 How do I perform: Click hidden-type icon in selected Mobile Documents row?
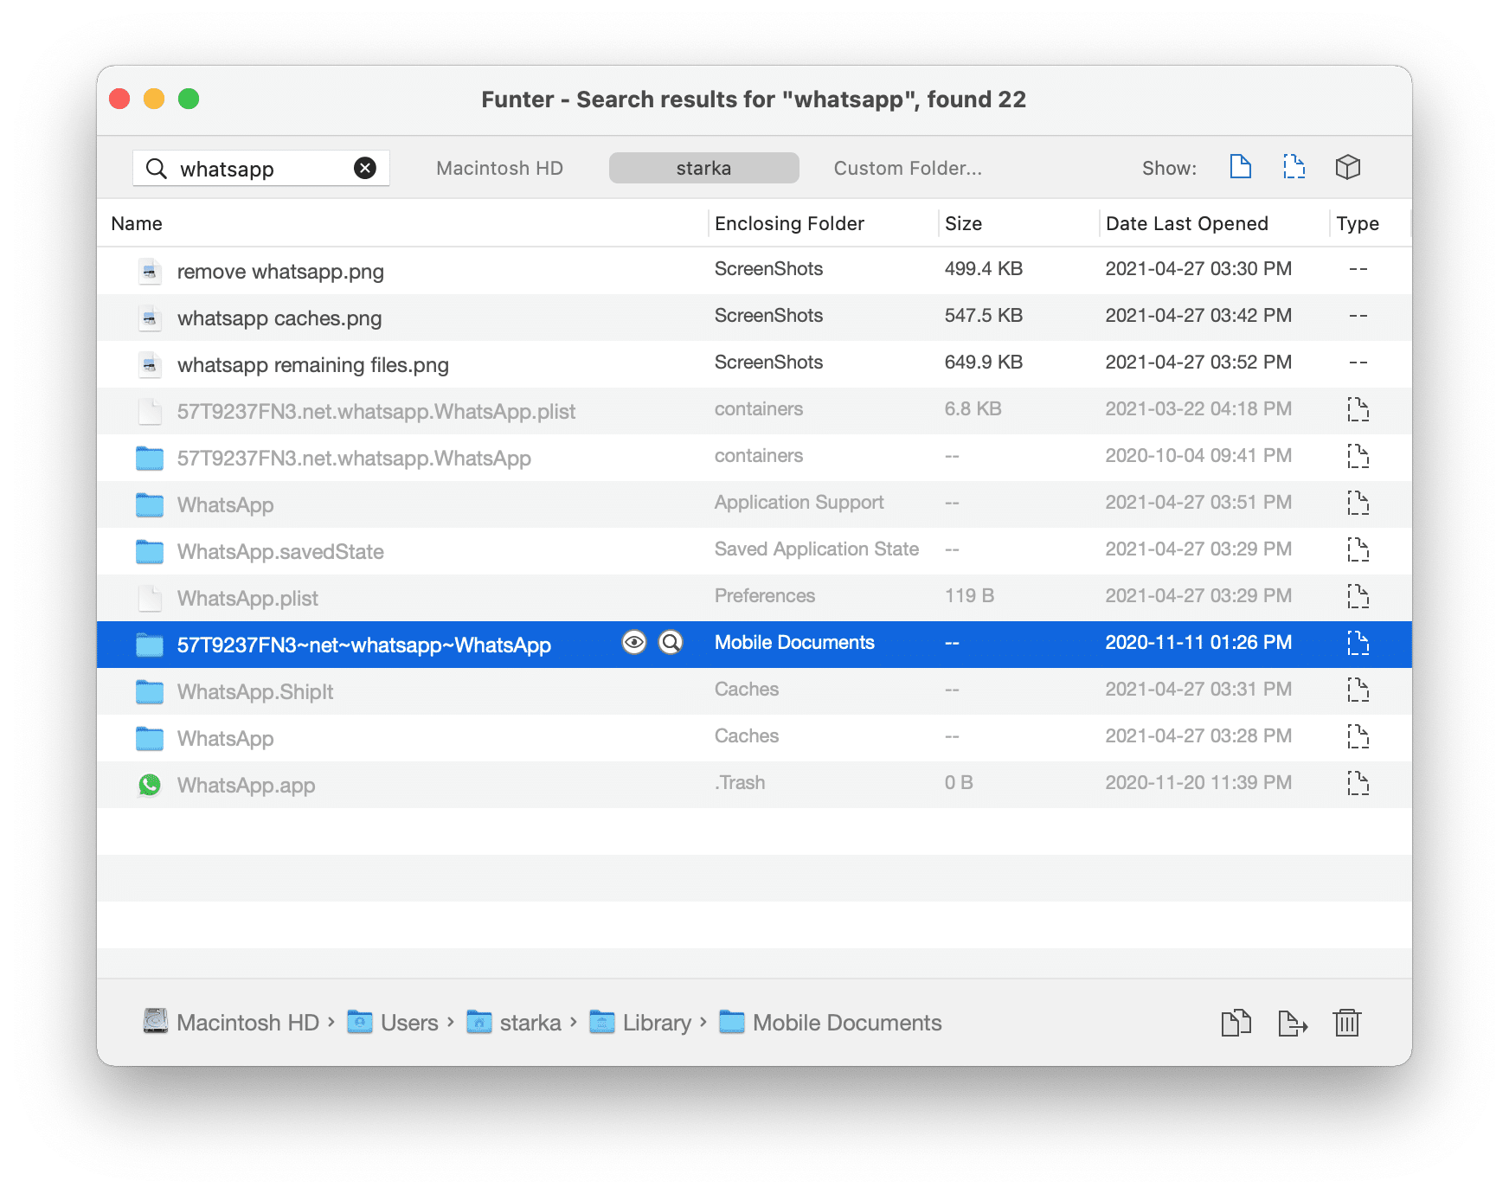click(x=1358, y=643)
